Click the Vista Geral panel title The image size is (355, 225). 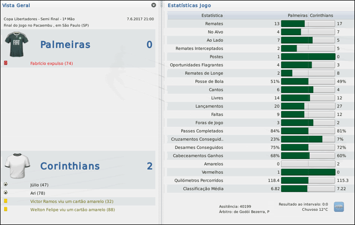tap(15, 5)
